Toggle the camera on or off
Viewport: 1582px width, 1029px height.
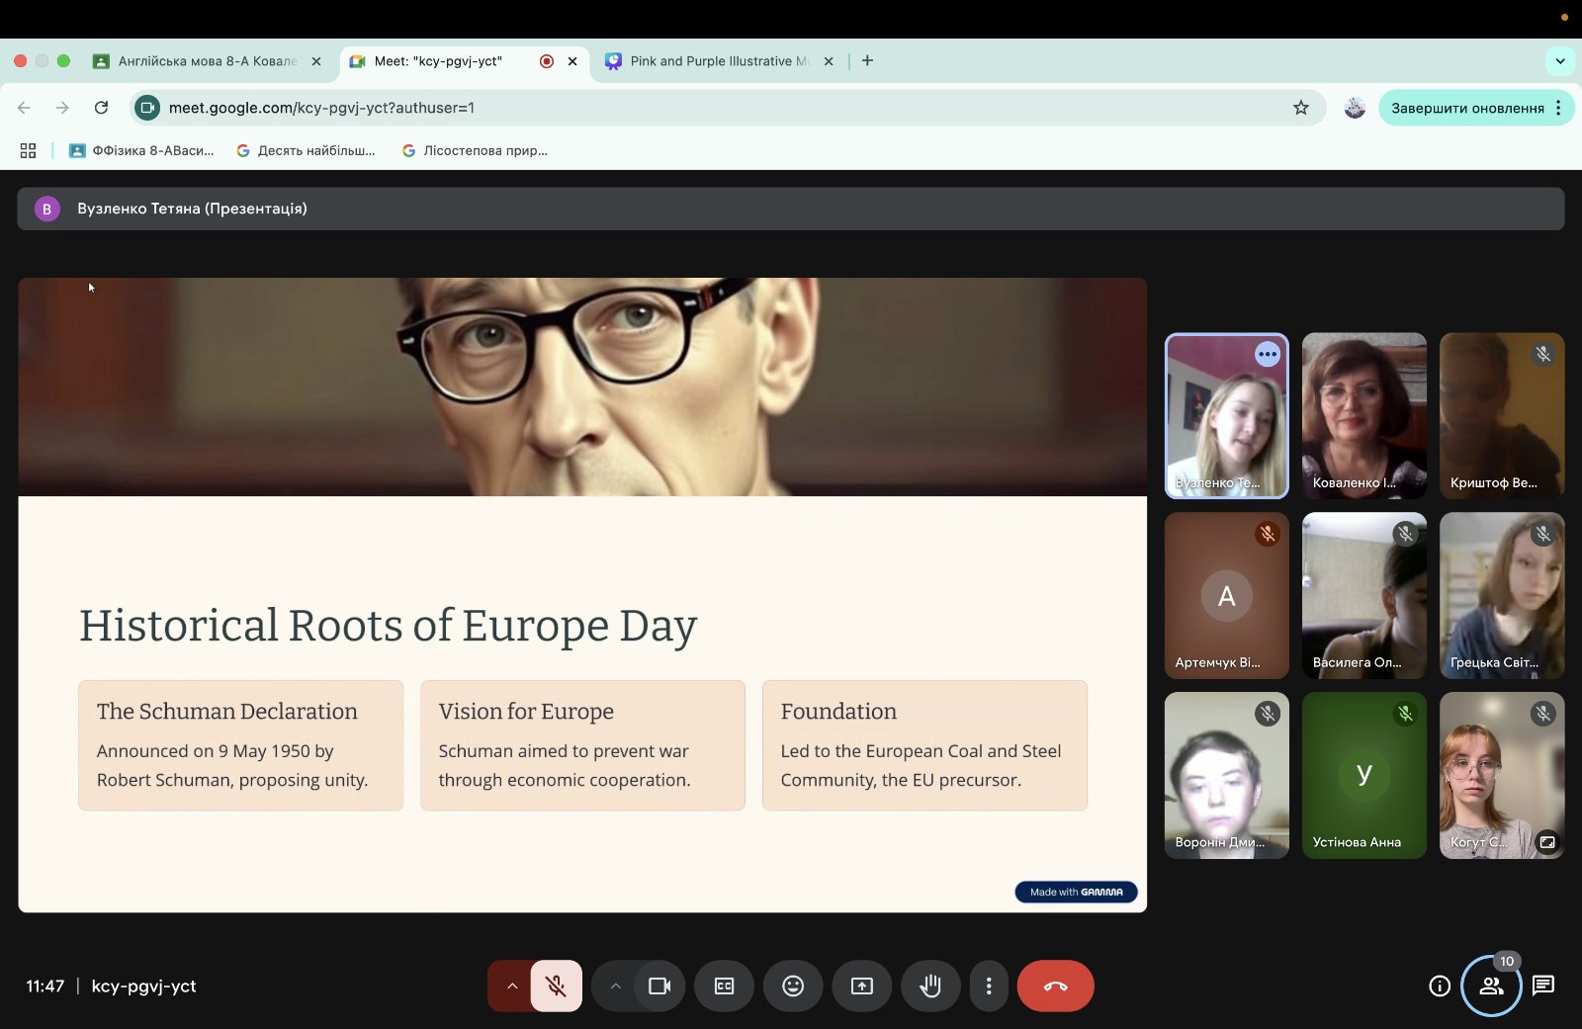tap(659, 986)
